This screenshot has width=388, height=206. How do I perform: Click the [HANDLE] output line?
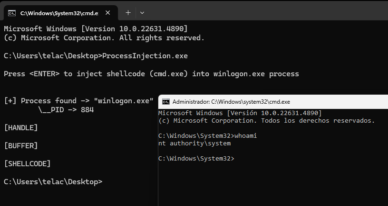click(x=21, y=128)
